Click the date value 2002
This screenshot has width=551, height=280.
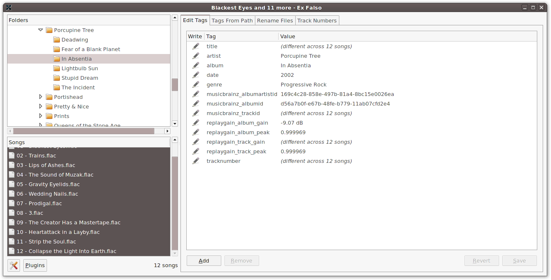pos(287,75)
